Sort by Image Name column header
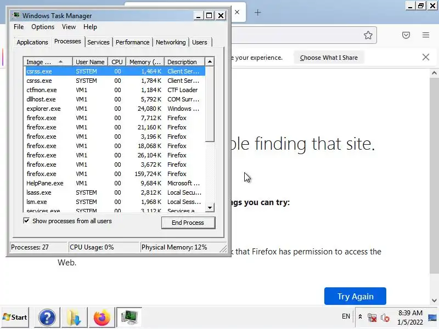Viewport: 439px width, 329px height. tap(48, 61)
